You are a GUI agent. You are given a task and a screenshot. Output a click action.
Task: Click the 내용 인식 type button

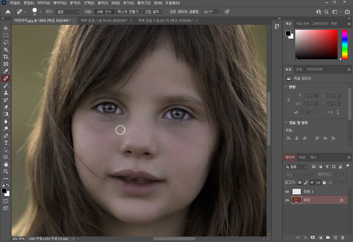point(104,12)
